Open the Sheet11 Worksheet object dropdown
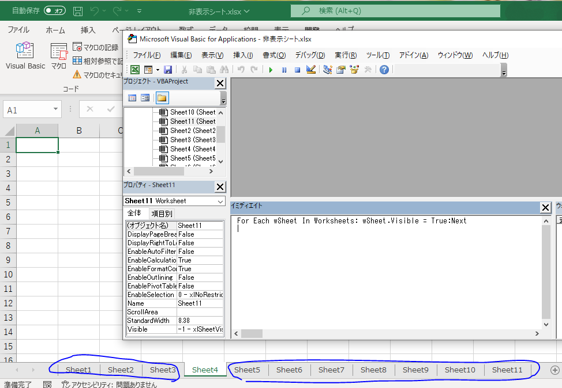562x388 pixels. pyautogui.click(x=220, y=201)
